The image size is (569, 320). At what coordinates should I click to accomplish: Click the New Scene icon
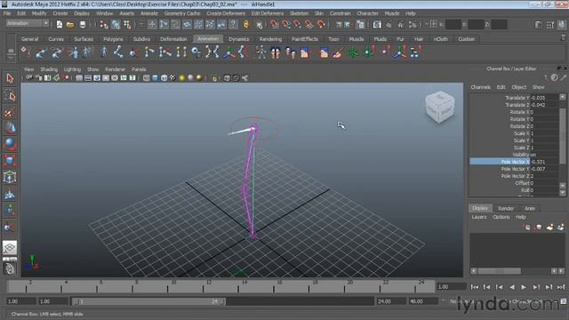(60, 25)
